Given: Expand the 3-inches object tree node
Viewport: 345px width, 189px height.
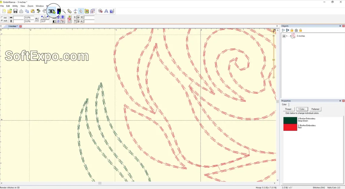Looking at the screenshot, I should (284, 36).
